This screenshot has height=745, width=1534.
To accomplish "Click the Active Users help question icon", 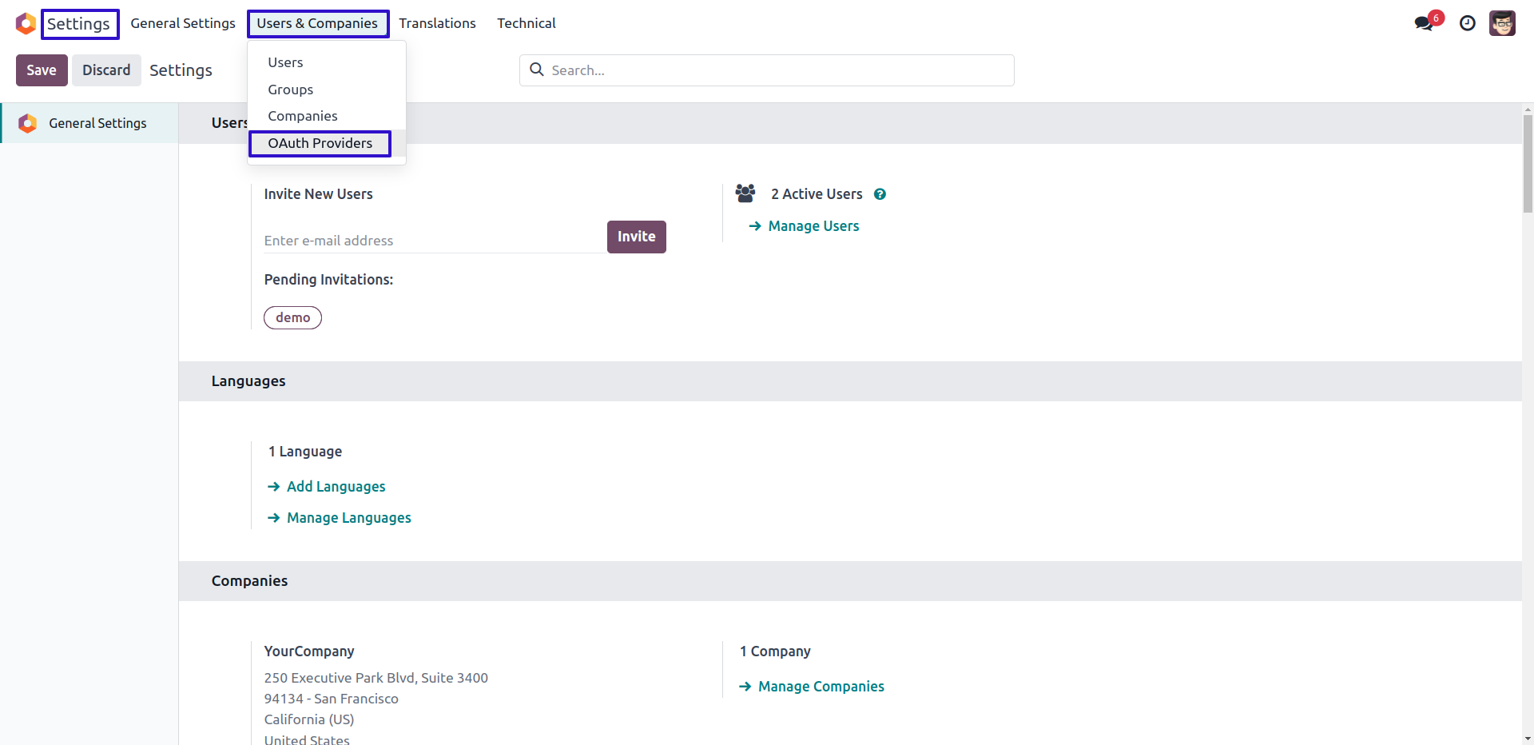I will (x=880, y=194).
